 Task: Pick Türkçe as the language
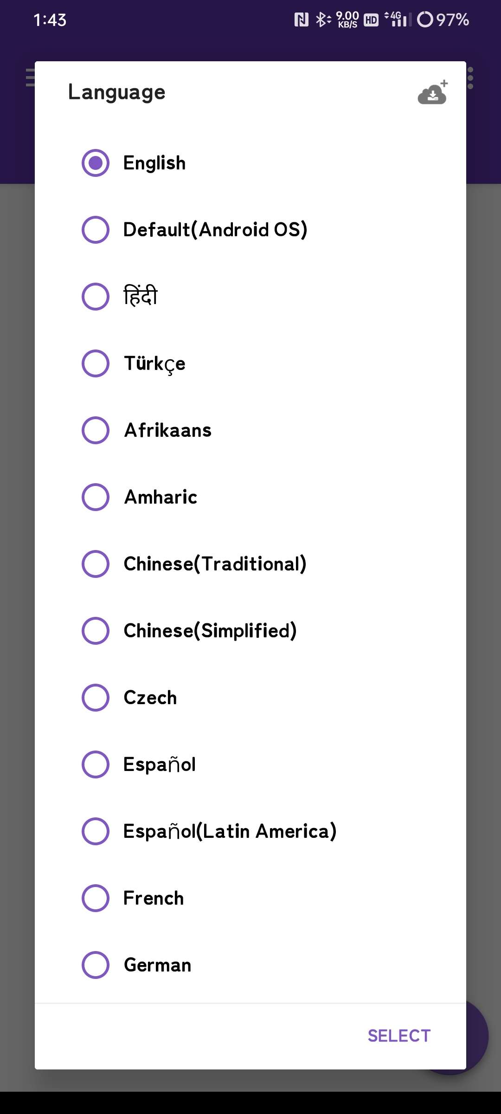96,363
